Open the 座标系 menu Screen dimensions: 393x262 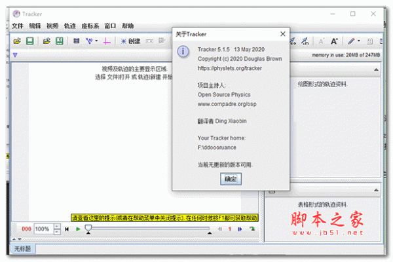tap(90, 26)
